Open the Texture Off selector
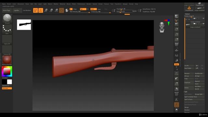This screenshot has height=117, width=208. tap(7, 50)
